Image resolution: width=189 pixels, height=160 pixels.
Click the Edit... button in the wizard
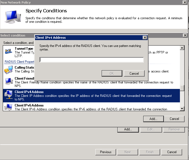151,129
